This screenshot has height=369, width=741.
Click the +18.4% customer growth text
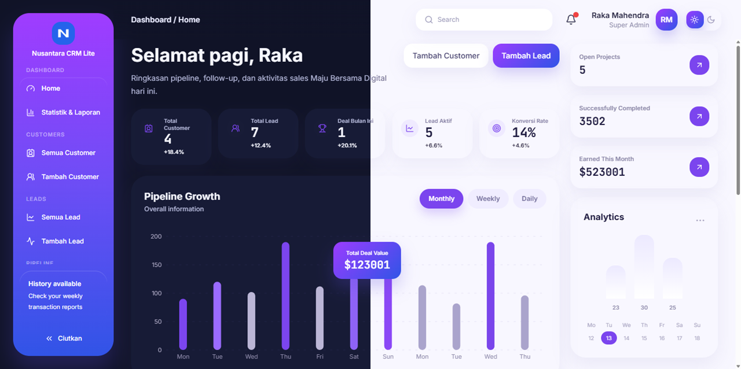tap(174, 152)
